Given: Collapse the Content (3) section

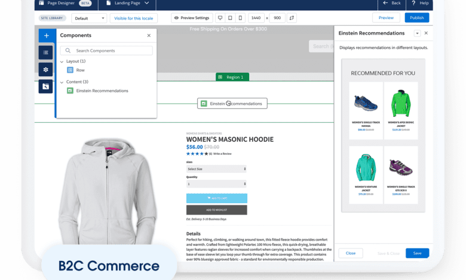Looking at the screenshot, I should pos(62,82).
